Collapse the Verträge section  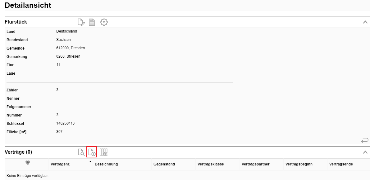tap(365, 152)
